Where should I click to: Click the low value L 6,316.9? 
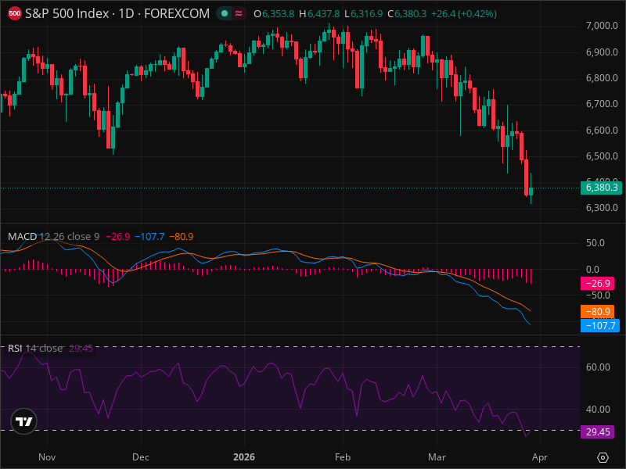pos(364,14)
